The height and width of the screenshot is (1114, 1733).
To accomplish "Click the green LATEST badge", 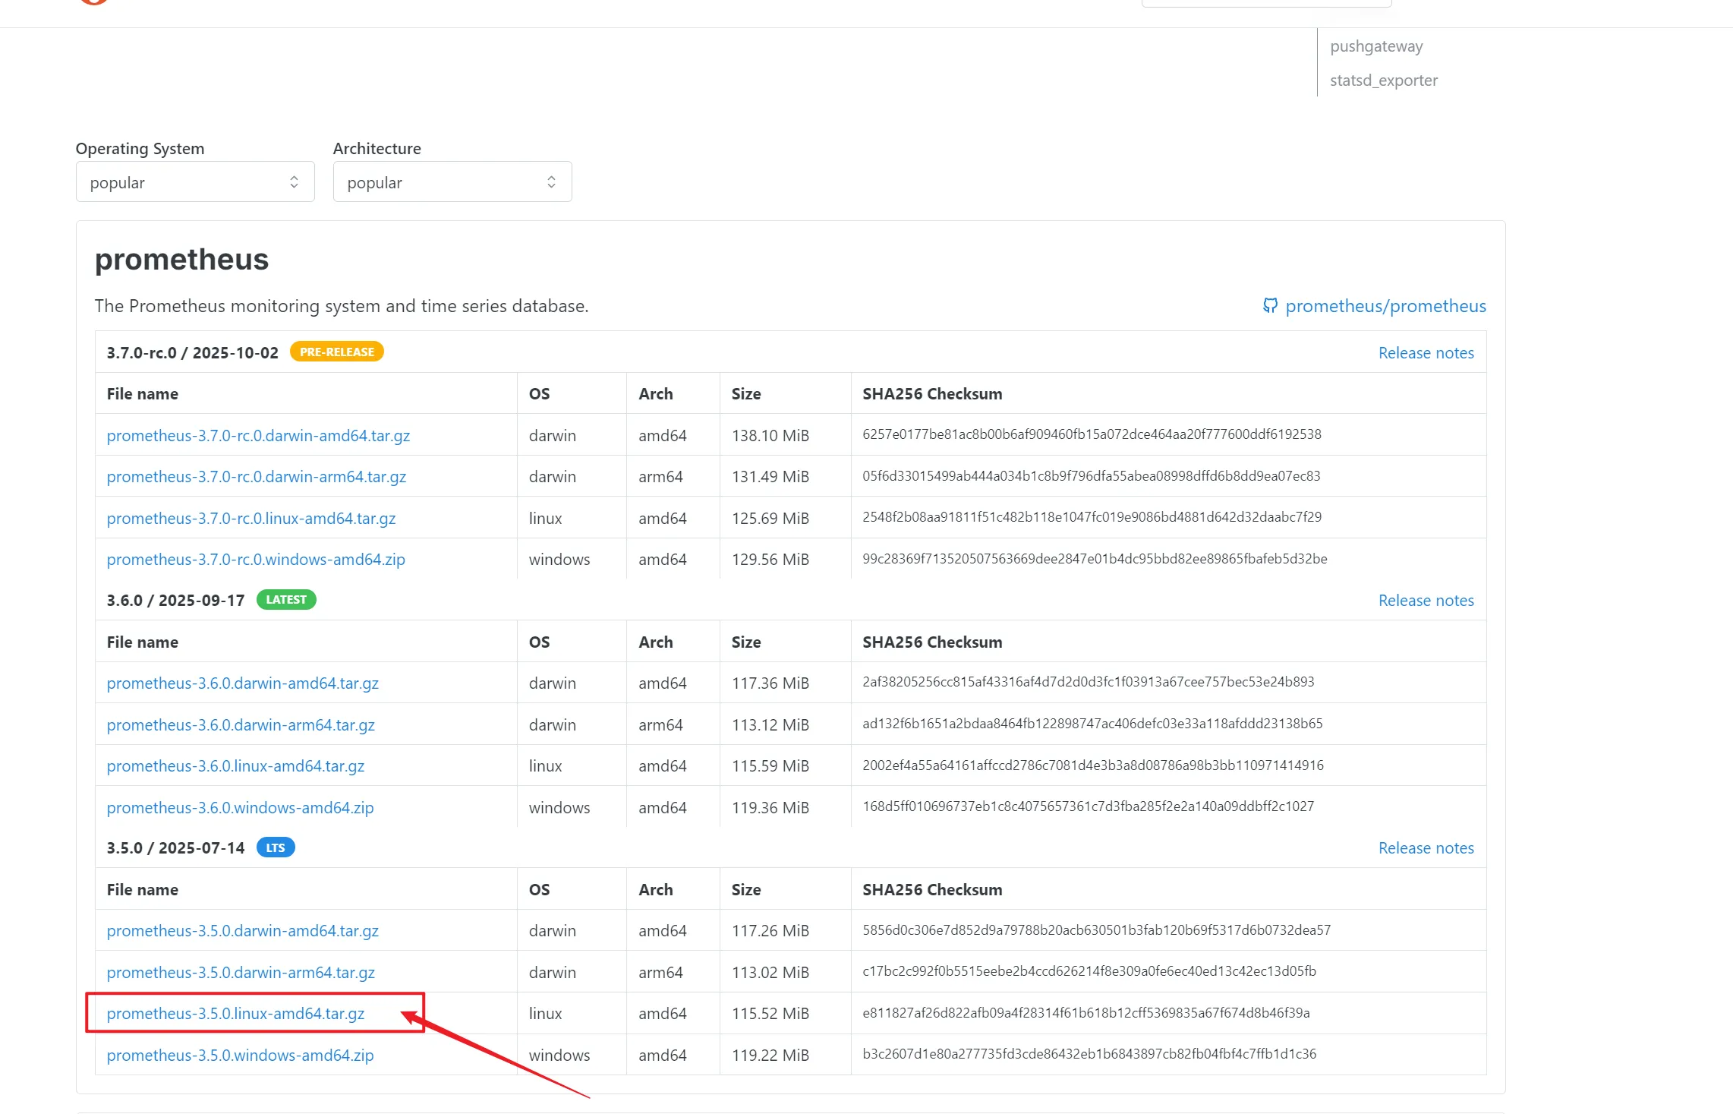I will click(286, 600).
